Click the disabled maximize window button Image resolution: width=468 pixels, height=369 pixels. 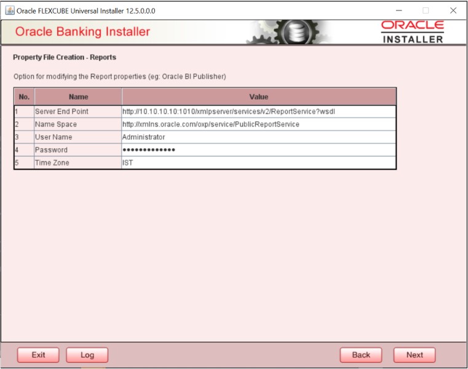point(426,10)
